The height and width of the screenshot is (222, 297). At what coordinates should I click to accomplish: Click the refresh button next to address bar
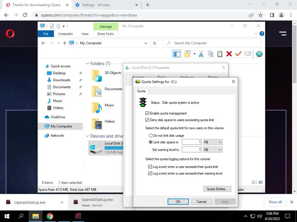point(155,43)
